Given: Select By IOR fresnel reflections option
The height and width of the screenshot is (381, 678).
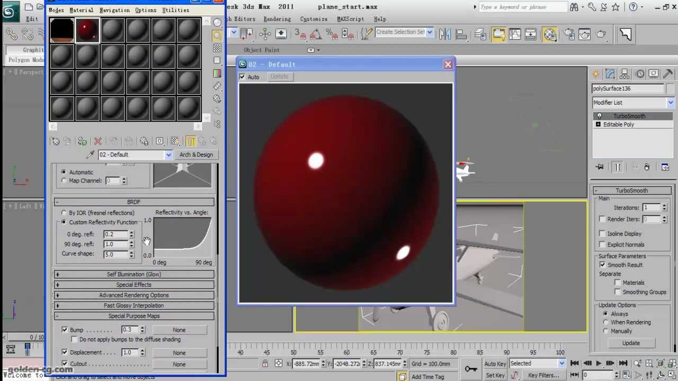Looking at the screenshot, I should pyautogui.click(x=64, y=213).
